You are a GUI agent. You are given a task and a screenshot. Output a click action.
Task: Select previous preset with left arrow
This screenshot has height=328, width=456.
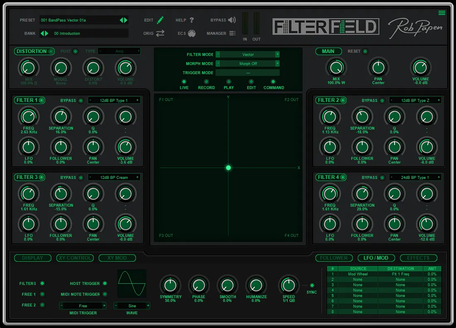tap(121, 20)
